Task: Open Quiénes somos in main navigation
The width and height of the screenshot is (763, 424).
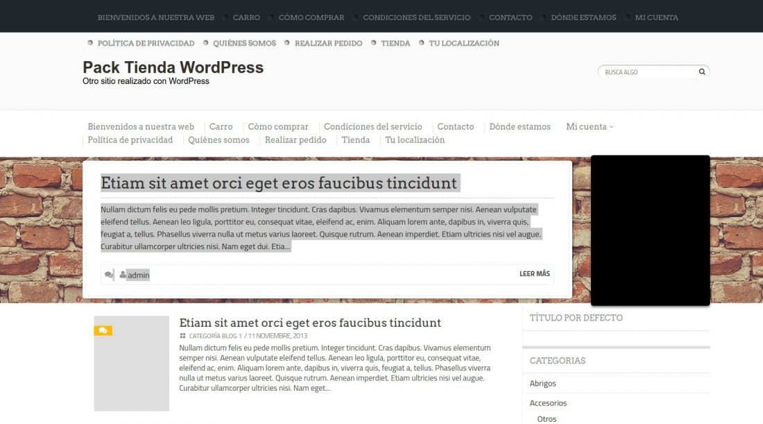Action: point(218,140)
